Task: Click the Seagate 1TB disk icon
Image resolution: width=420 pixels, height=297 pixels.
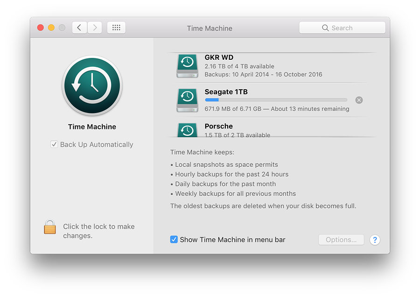Action: [187, 100]
